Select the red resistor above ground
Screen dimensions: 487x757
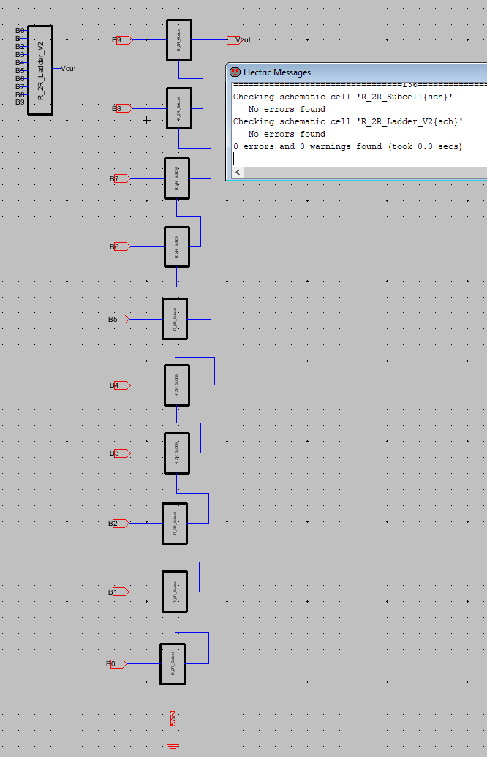point(173,718)
